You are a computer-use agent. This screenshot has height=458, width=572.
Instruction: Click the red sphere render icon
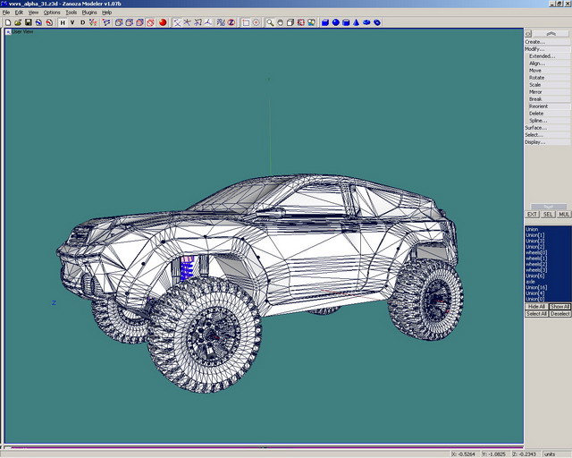pyautogui.click(x=163, y=22)
